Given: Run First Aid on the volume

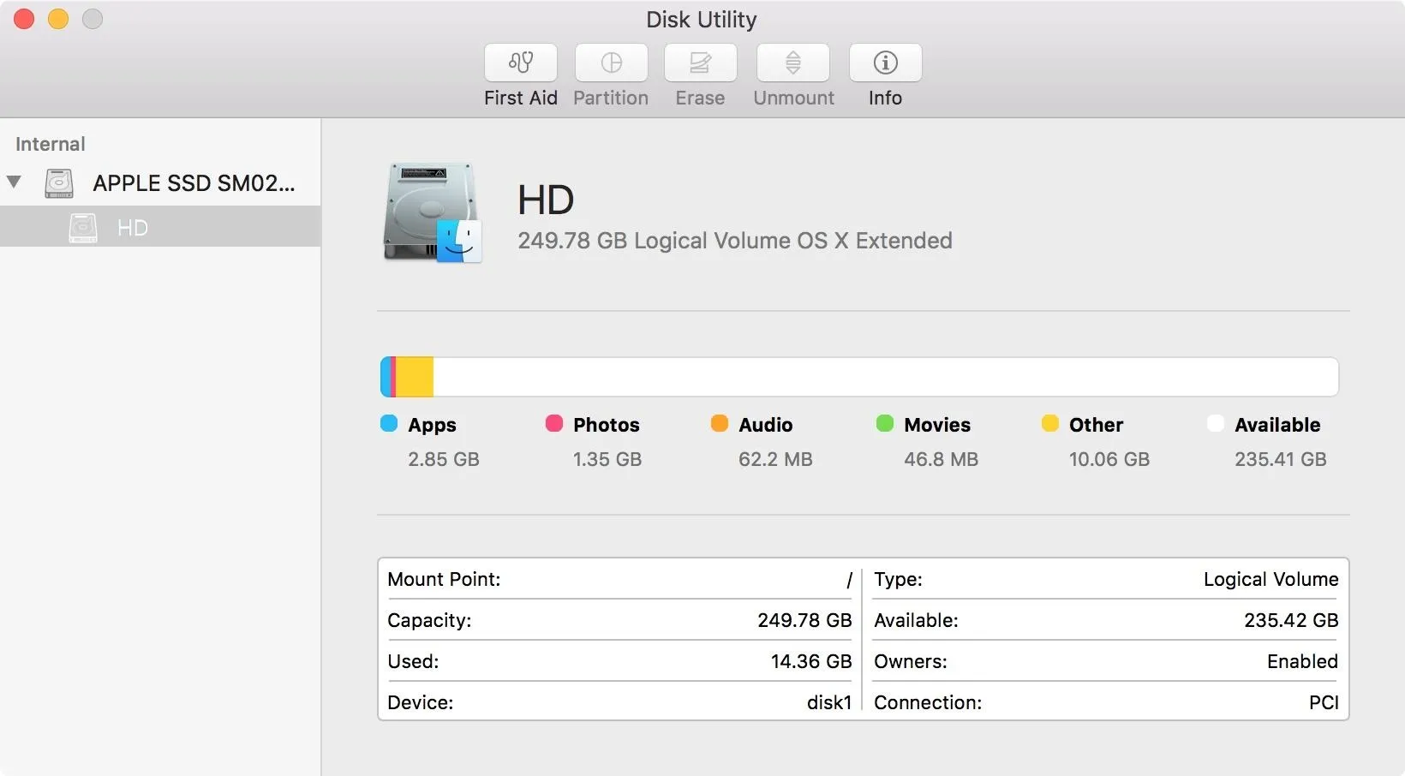Looking at the screenshot, I should 521,63.
